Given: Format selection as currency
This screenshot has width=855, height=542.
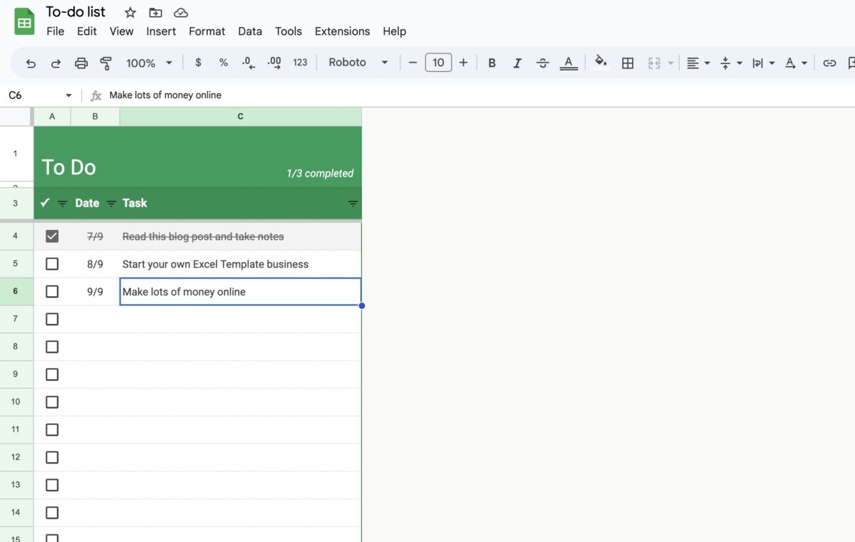Looking at the screenshot, I should (198, 63).
